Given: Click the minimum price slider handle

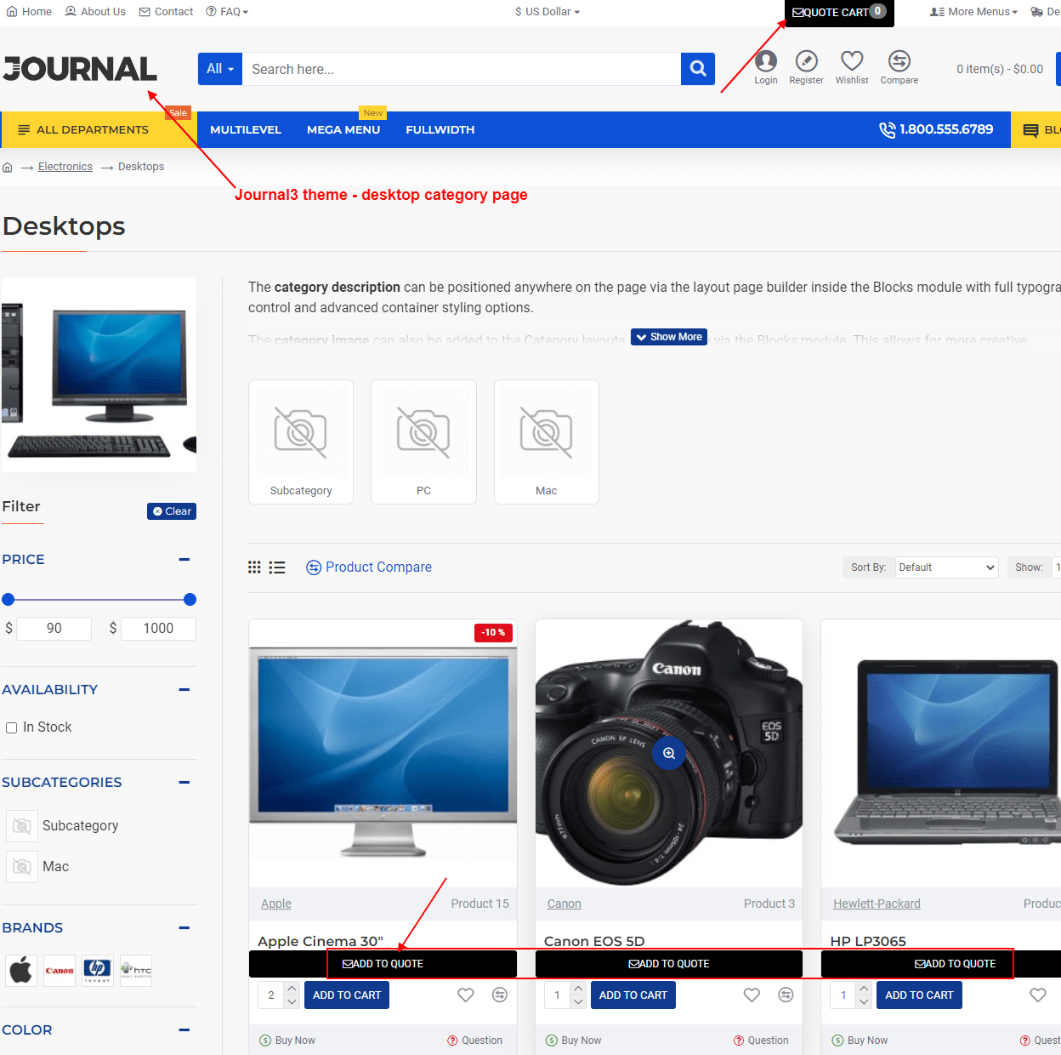Looking at the screenshot, I should (9, 600).
